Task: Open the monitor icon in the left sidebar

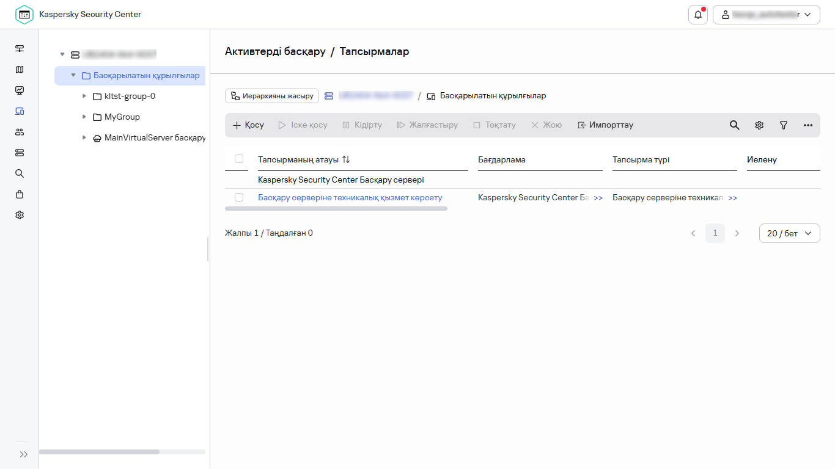Action: pyautogui.click(x=20, y=49)
